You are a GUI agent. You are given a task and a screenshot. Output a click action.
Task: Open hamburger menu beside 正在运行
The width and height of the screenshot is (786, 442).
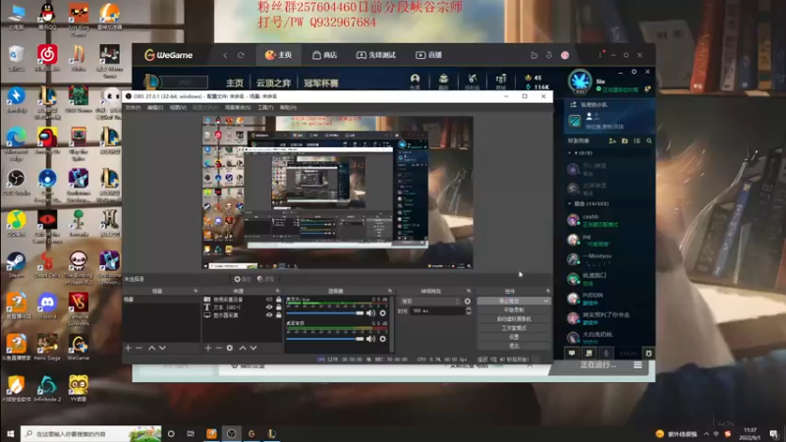click(638, 365)
